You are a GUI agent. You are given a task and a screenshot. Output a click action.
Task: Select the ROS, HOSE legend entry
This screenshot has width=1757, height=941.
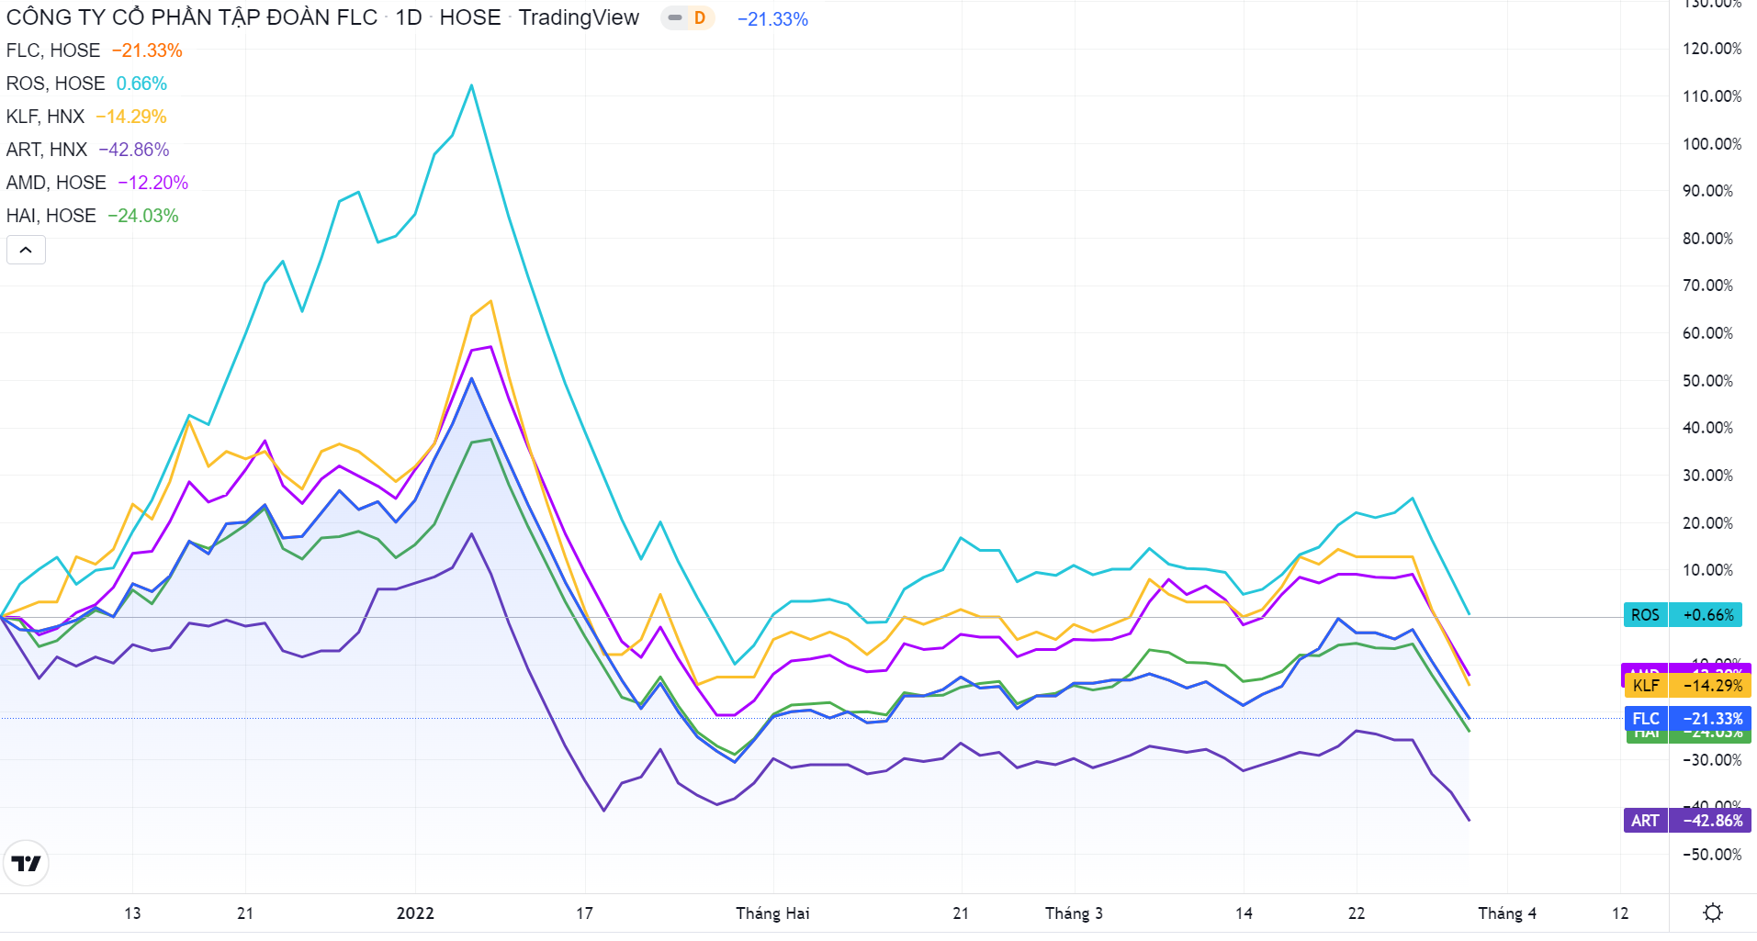click(55, 84)
